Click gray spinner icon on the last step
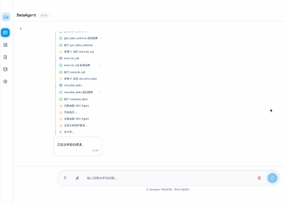This screenshot has height=204, width=285. point(61,132)
